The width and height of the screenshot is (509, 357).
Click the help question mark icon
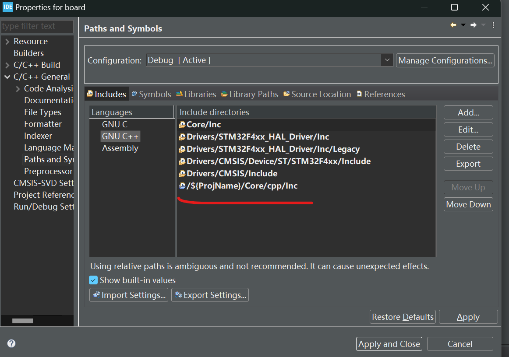[x=11, y=343]
